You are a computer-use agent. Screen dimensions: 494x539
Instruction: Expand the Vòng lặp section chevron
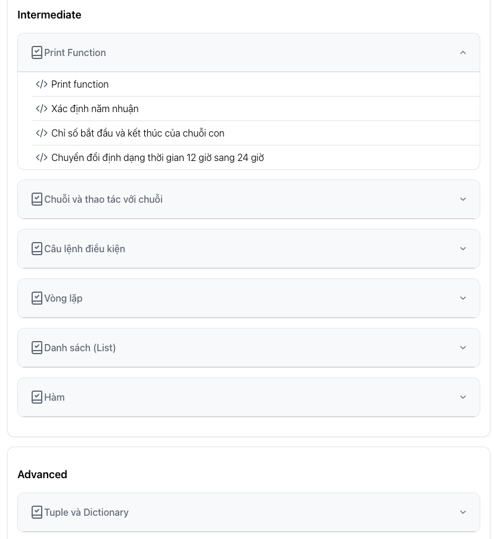click(463, 298)
